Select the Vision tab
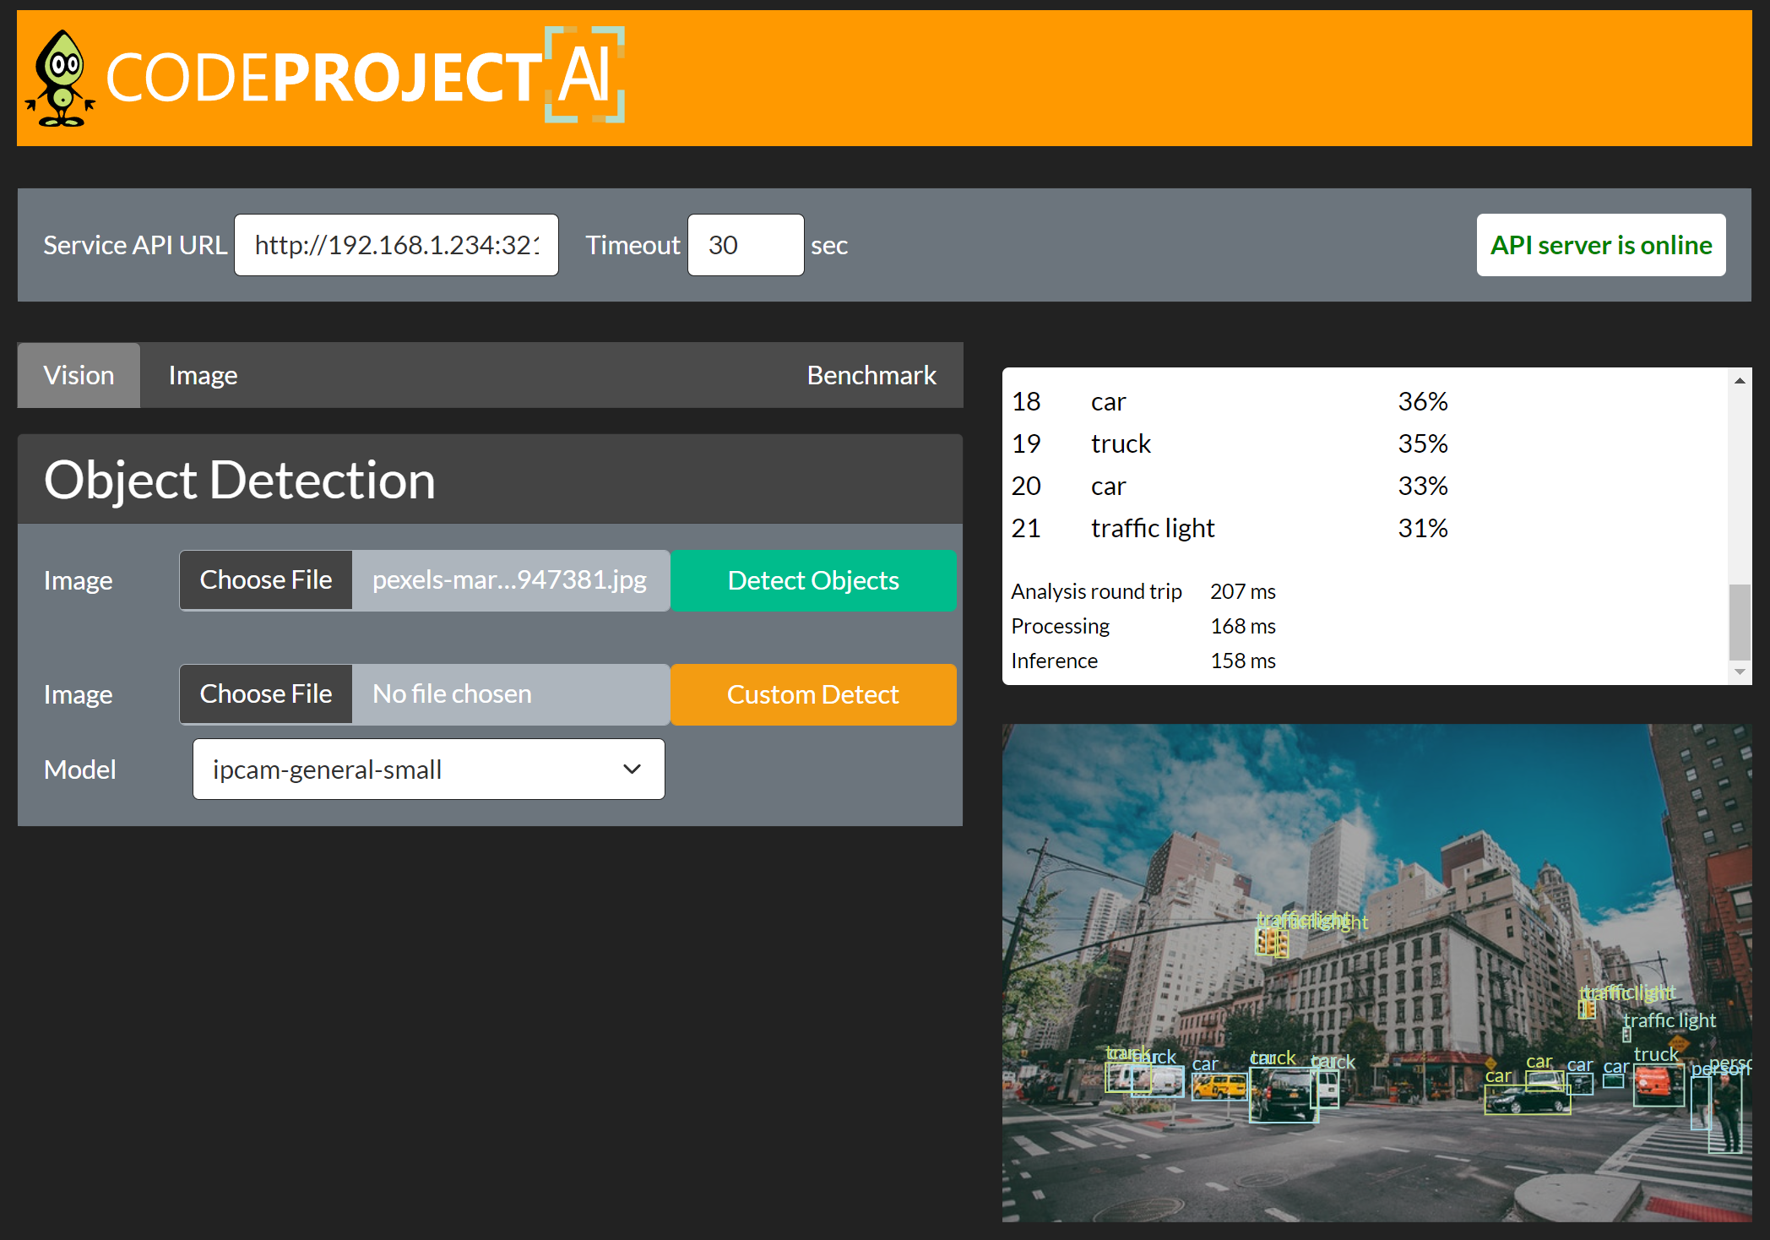1770x1240 pixels. (x=79, y=375)
